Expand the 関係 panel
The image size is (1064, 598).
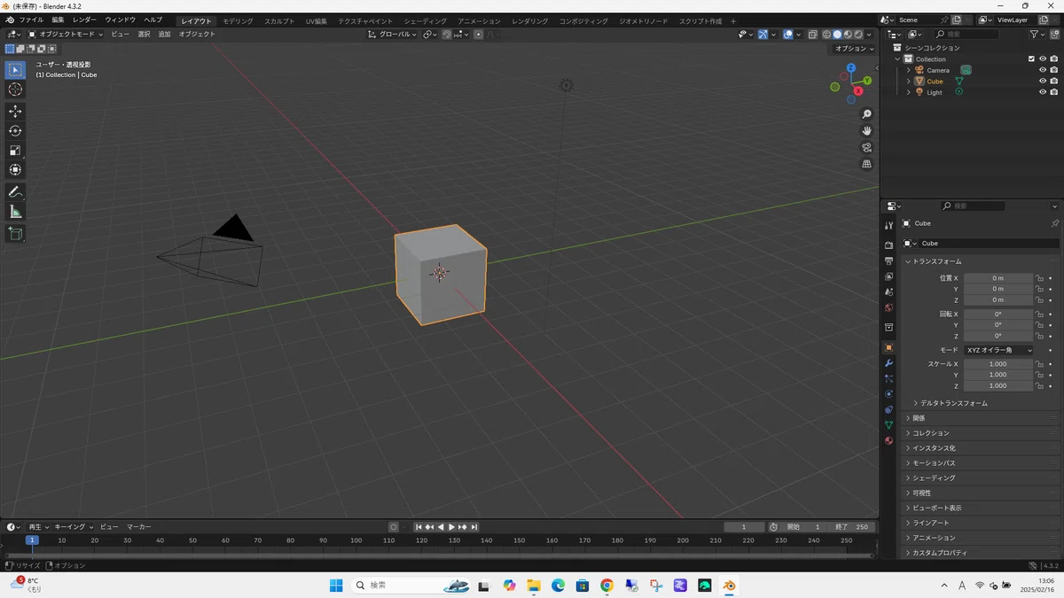[918, 418]
